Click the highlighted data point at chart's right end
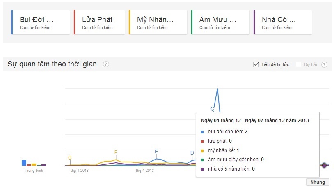Viewport: 334px width, 196px height. 324,165
